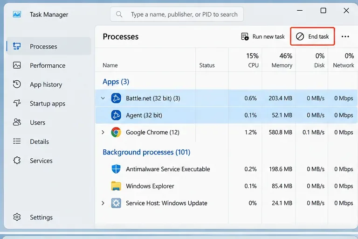
Task: Click Chrome's 580.8 MB memory value
Action: tap(280, 132)
